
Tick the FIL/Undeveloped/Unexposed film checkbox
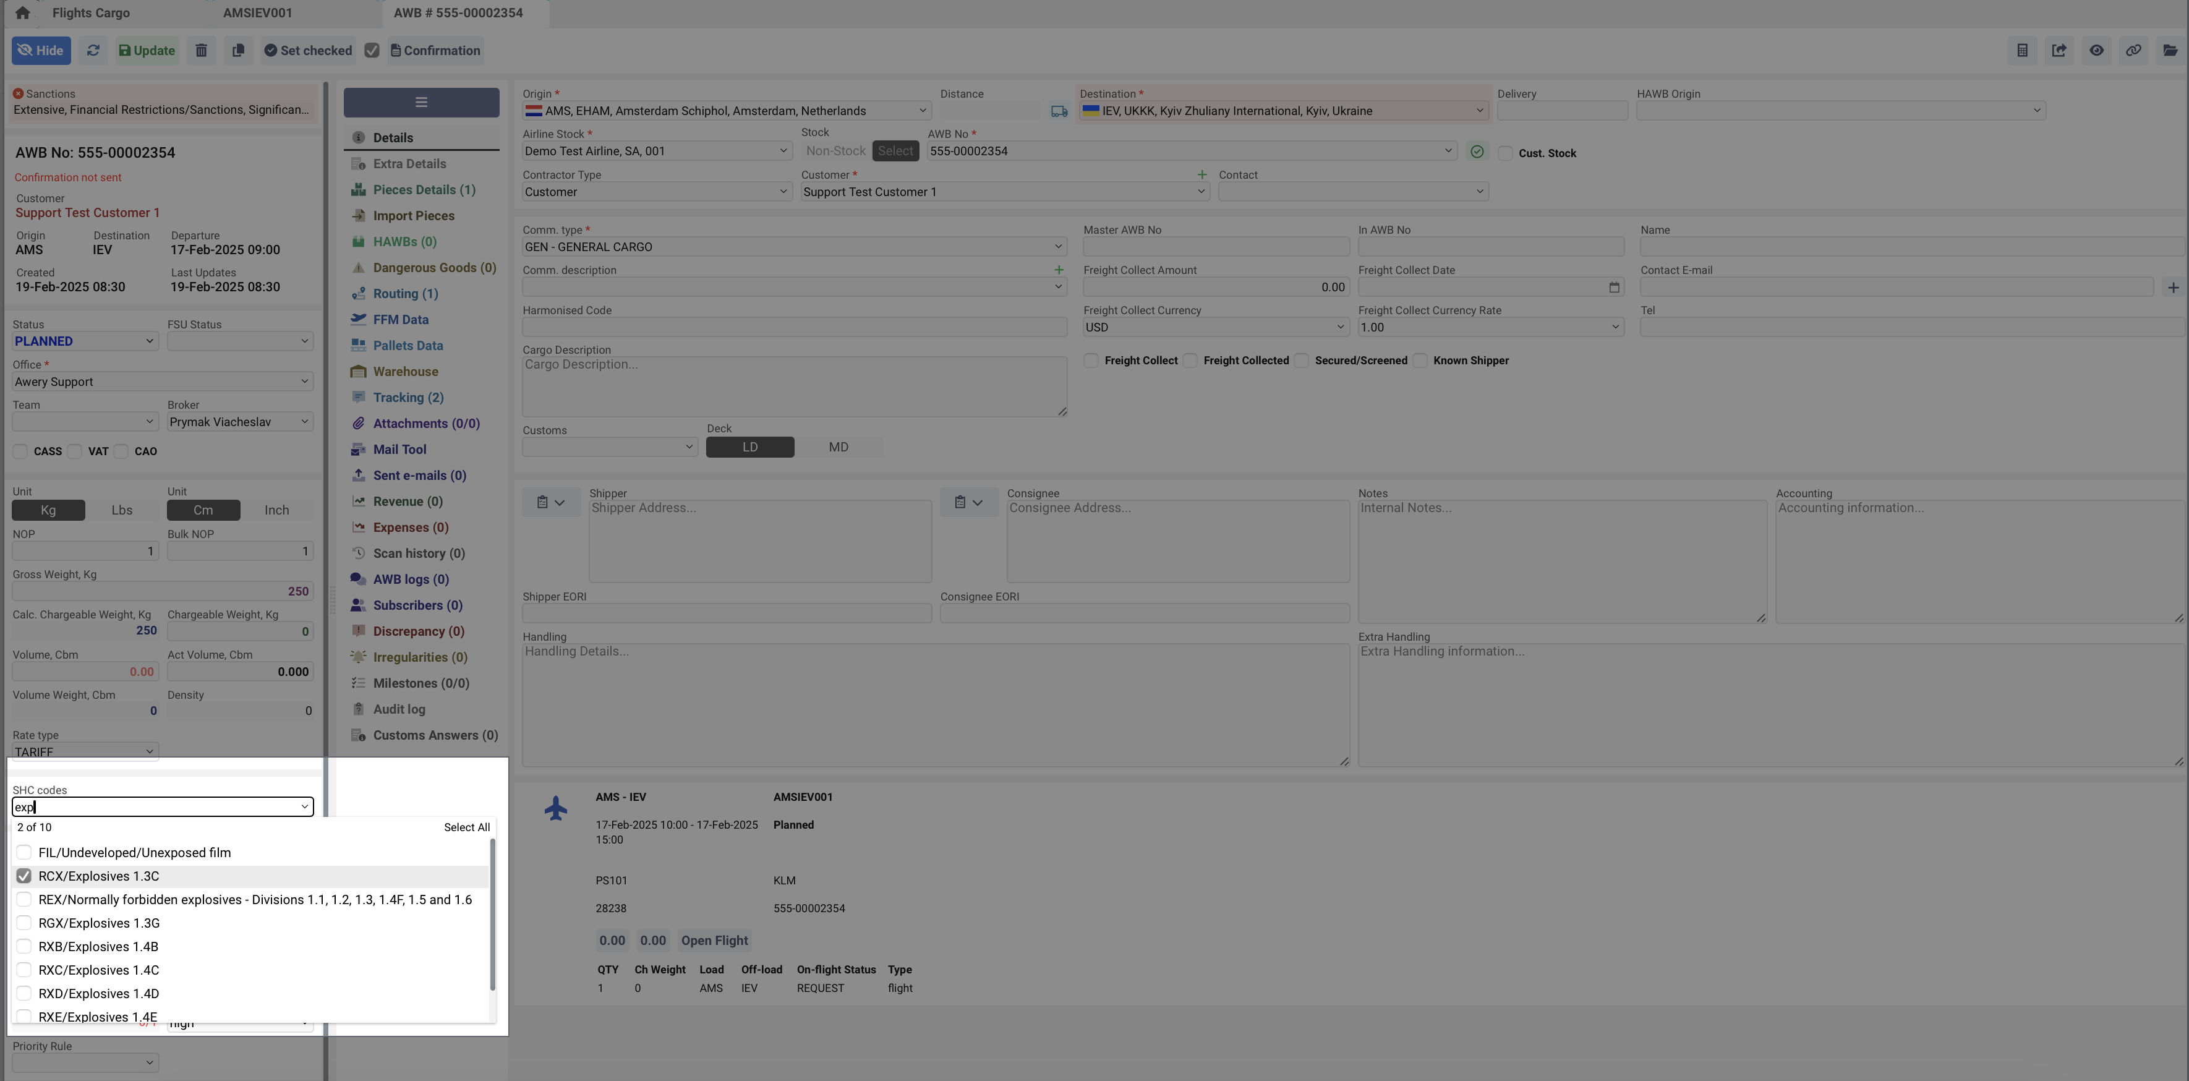23,852
